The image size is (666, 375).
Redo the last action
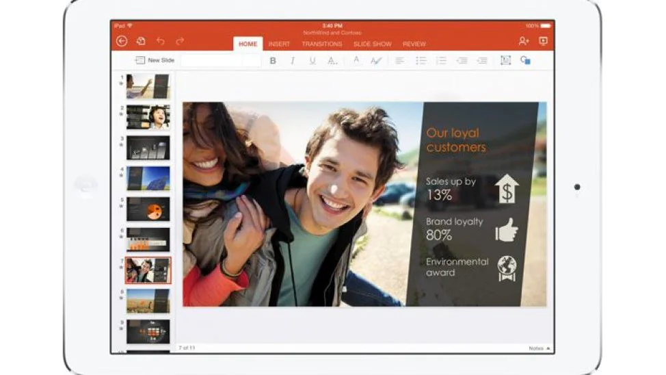point(180,41)
